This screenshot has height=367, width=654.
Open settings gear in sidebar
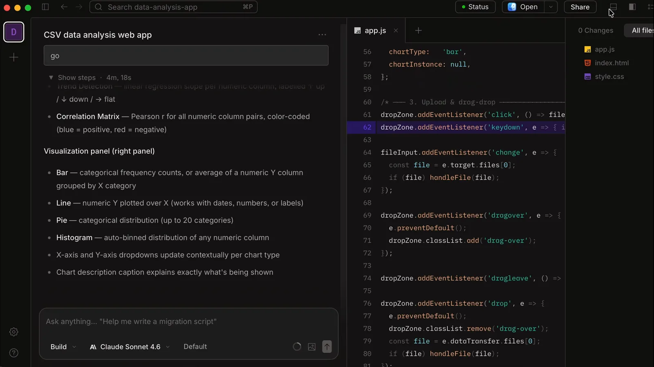pyautogui.click(x=14, y=332)
